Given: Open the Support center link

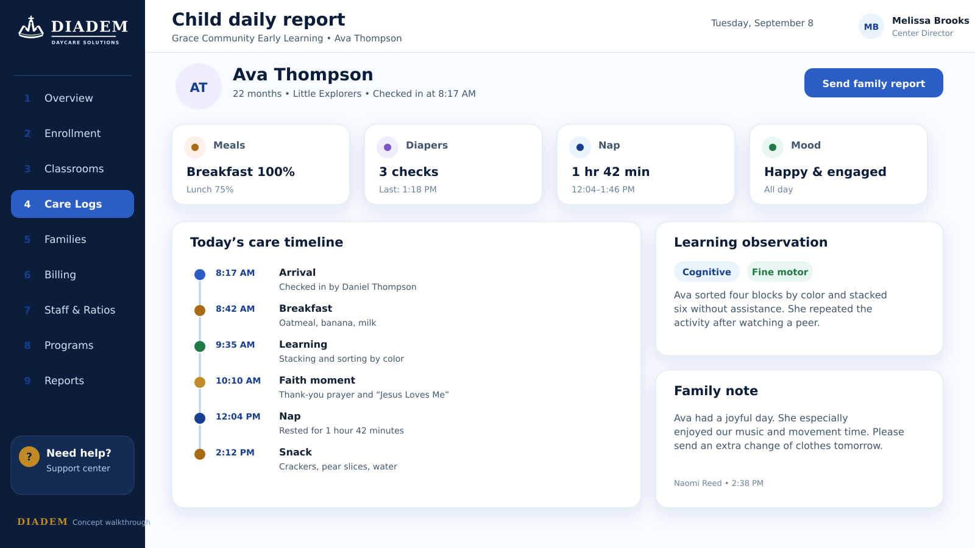Looking at the screenshot, I should (x=78, y=468).
